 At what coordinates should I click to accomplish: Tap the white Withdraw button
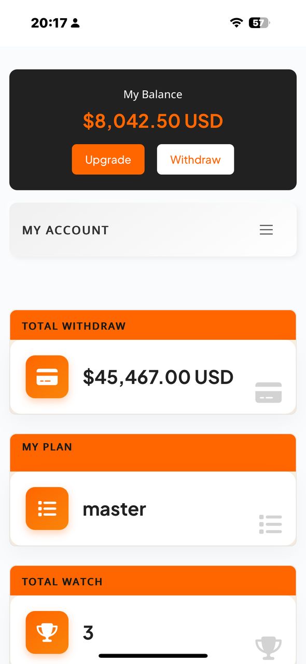tap(196, 159)
